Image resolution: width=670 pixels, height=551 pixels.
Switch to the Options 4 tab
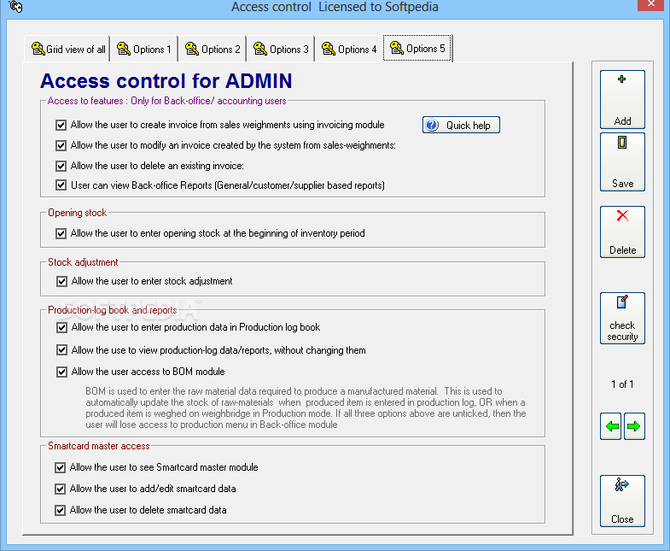(x=349, y=50)
